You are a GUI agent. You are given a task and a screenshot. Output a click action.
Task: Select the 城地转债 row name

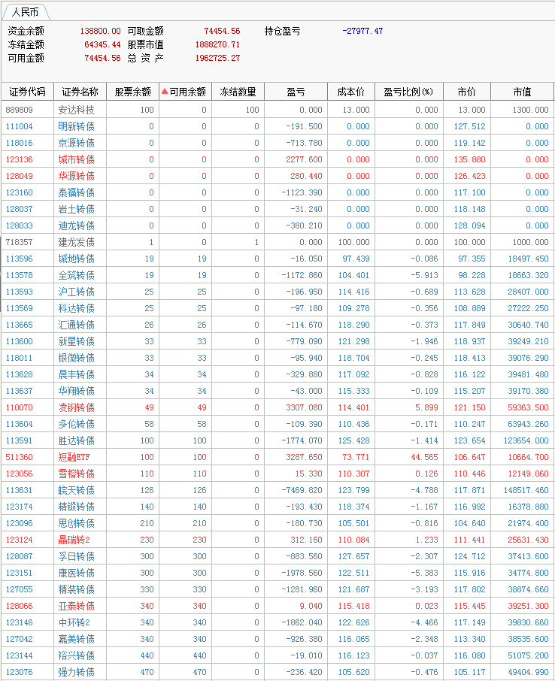click(x=76, y=259)
